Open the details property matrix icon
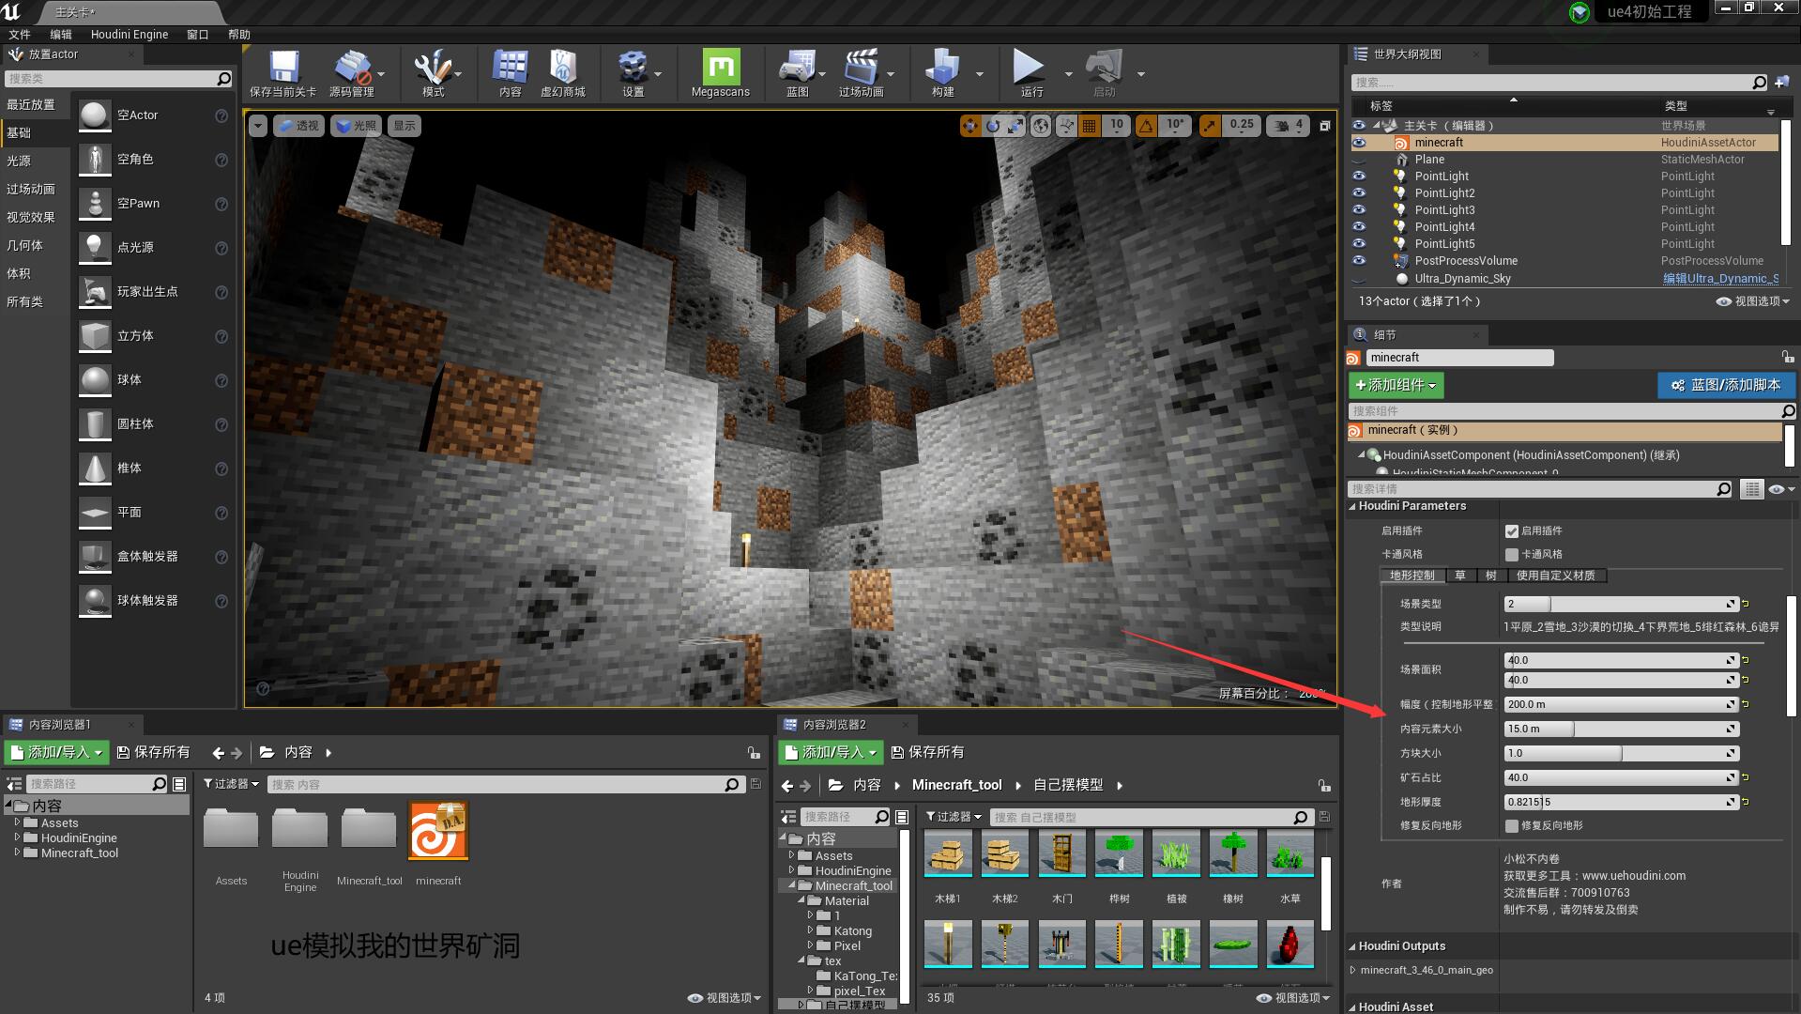The height and width of the screenshot is (1014, 1801). pyautogui.click(x=1750, y=489)
